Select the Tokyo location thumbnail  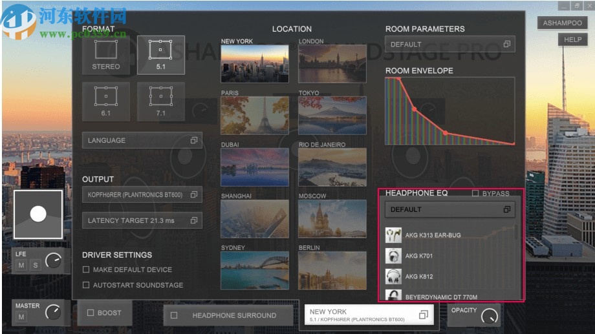tap(332, 116)
